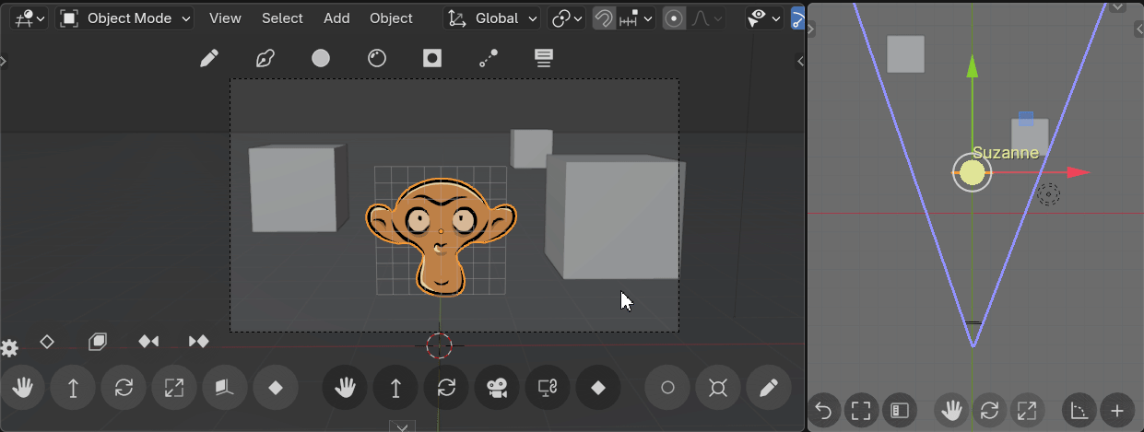The height and width of the screenshot is (432, 1144).
Task: Click the Suzanne label in the right viewport
Action: [x=1006, y=153]
